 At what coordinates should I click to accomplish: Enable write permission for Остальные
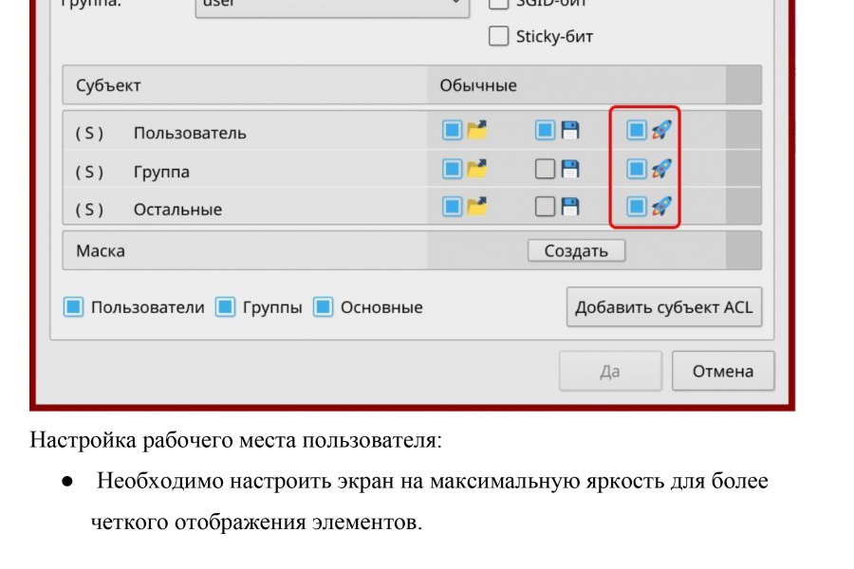(x=545, y=207)
